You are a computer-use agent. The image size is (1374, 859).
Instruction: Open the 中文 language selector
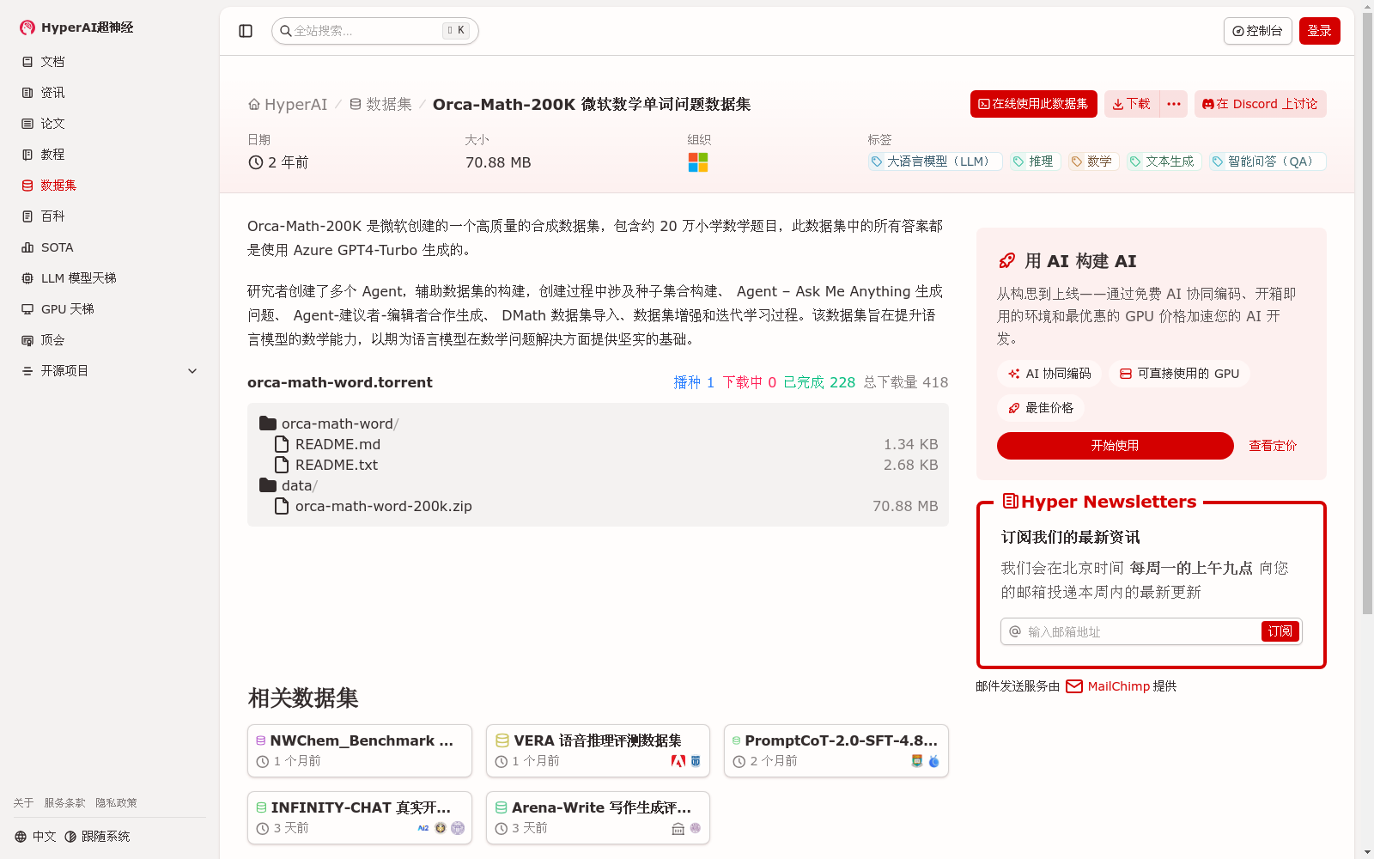[x=35, y=837]
